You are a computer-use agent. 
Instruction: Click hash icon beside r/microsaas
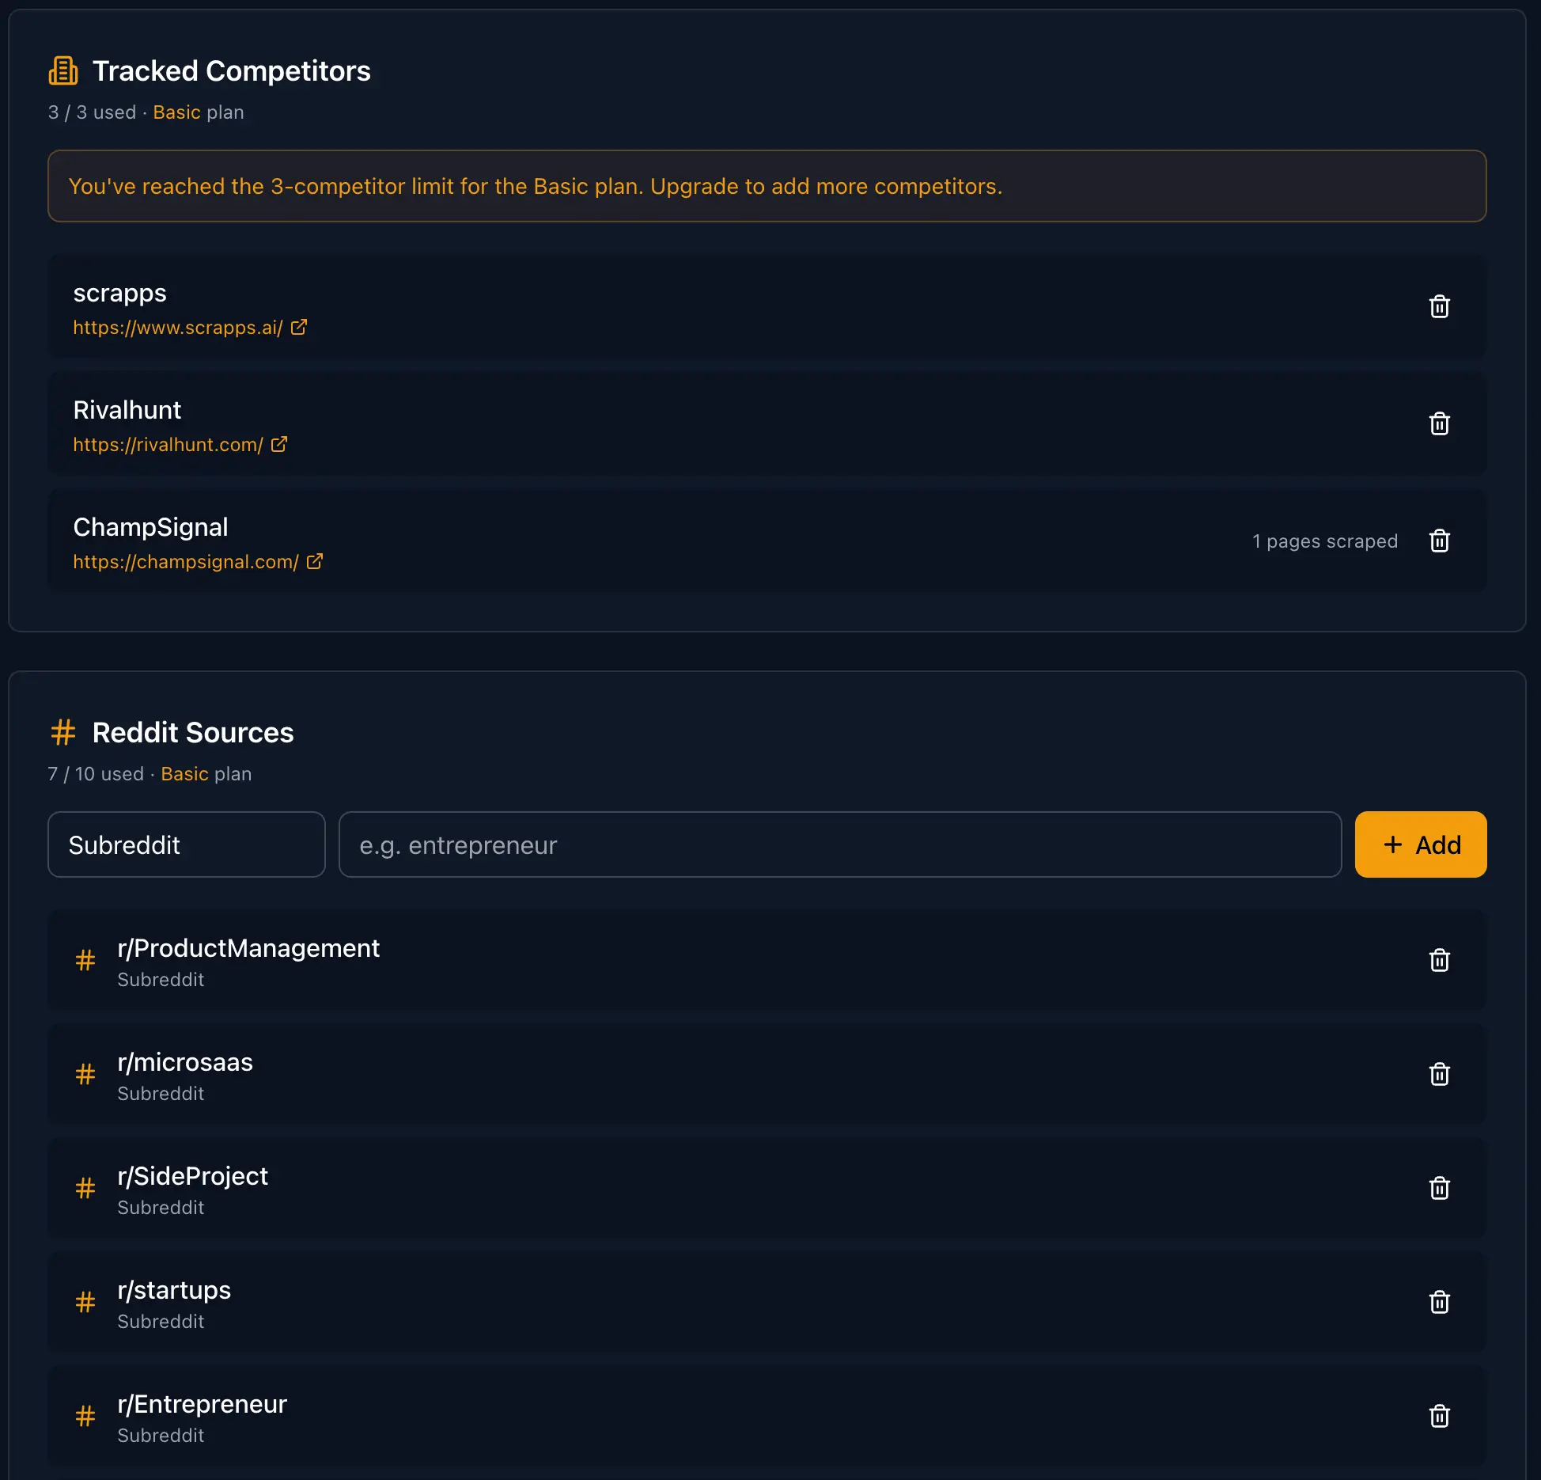(85, 1074)
